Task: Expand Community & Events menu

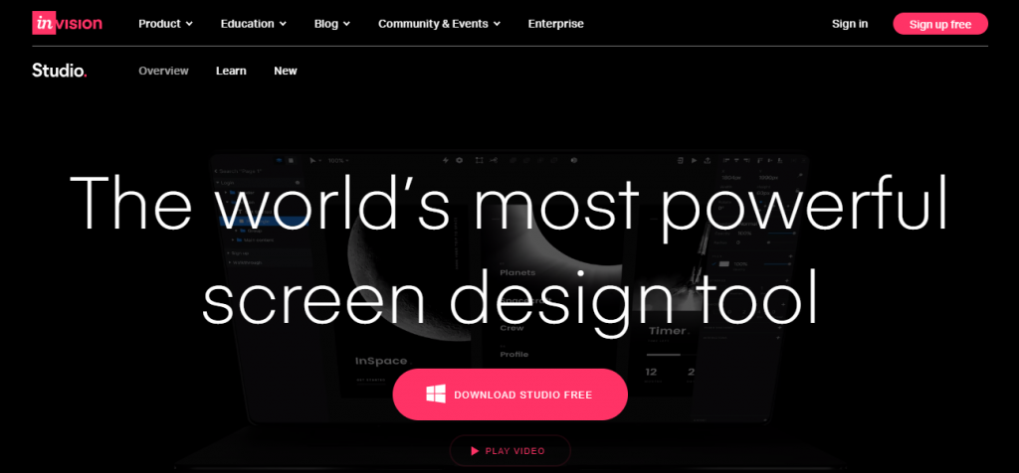Action: click(x=439, y=24)
